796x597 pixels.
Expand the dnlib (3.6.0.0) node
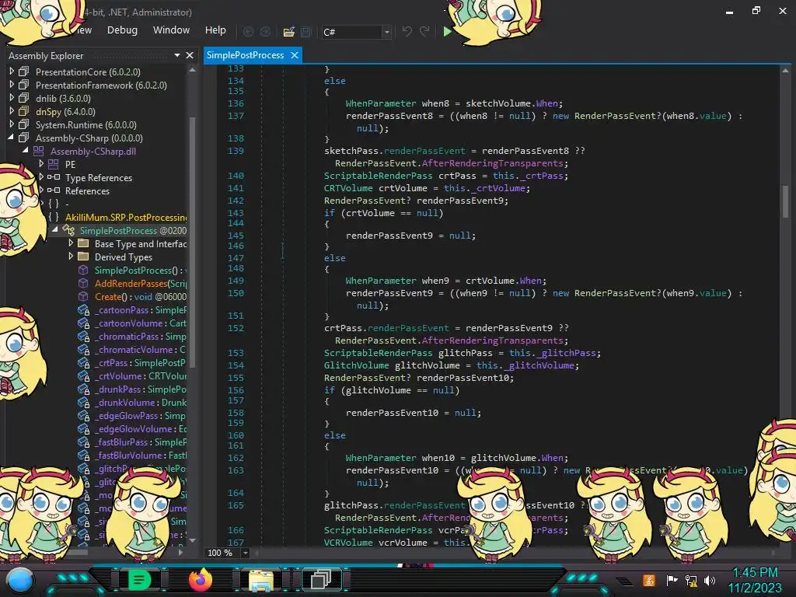12,97
